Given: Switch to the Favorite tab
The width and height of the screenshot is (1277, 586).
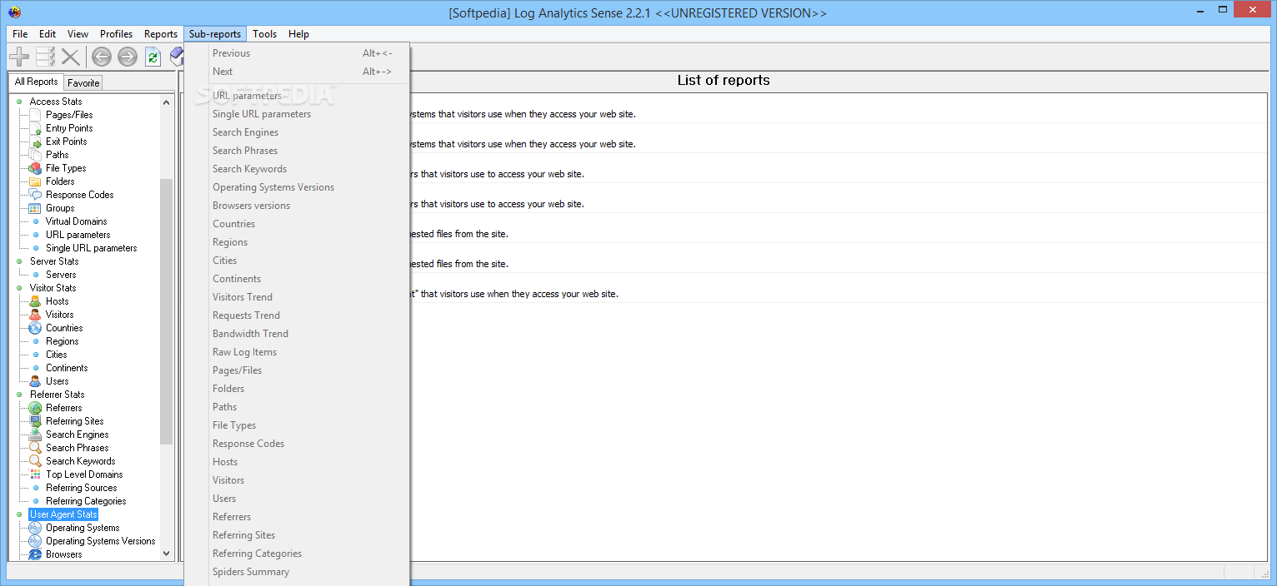Looking at the screenshot, I should (83, 82).
